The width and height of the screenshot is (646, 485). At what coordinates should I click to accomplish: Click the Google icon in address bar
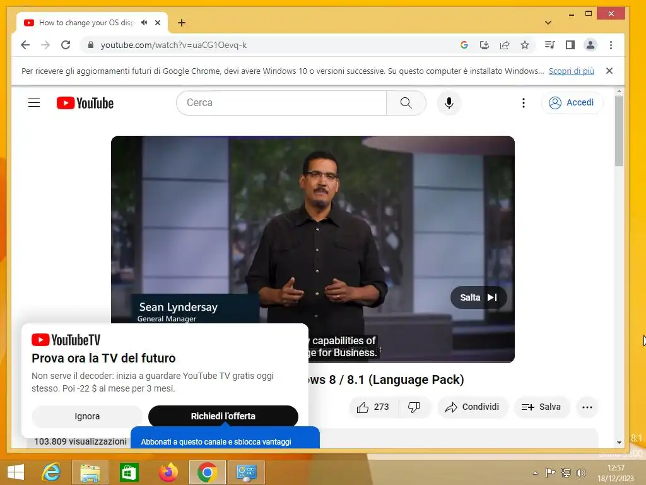[x=464, y=45]
